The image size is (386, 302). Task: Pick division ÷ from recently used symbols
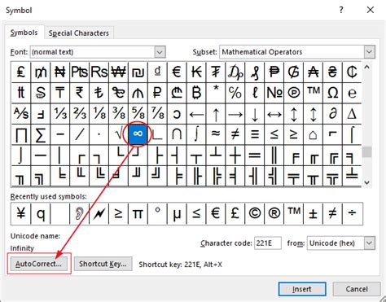tap(352, 213)
